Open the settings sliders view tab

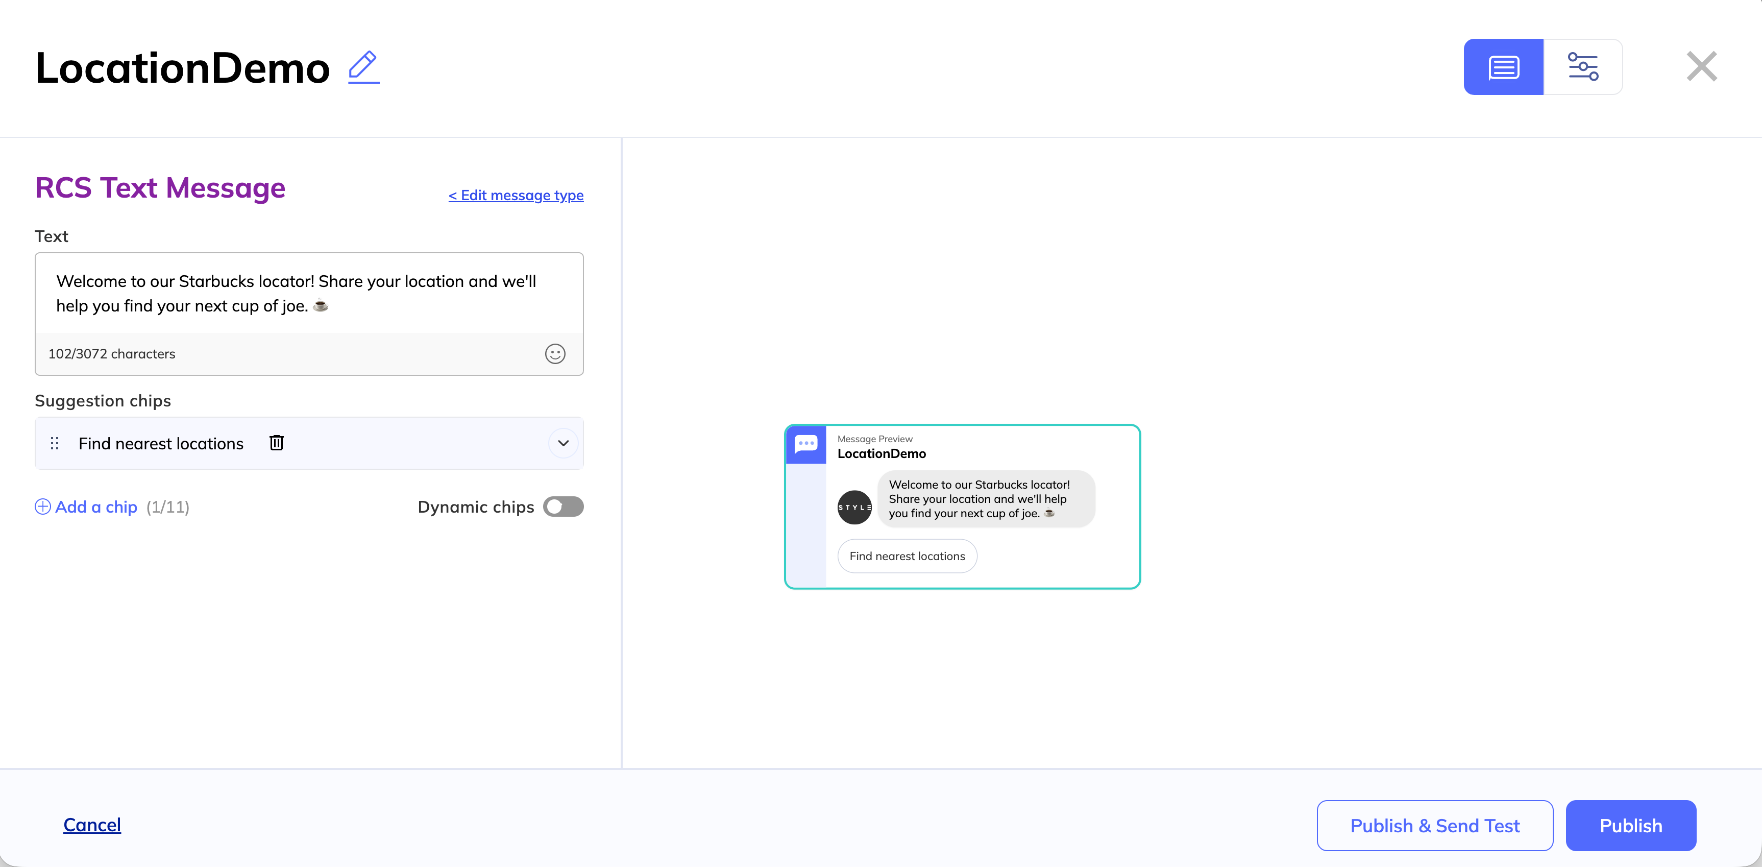pos(1582,67)
